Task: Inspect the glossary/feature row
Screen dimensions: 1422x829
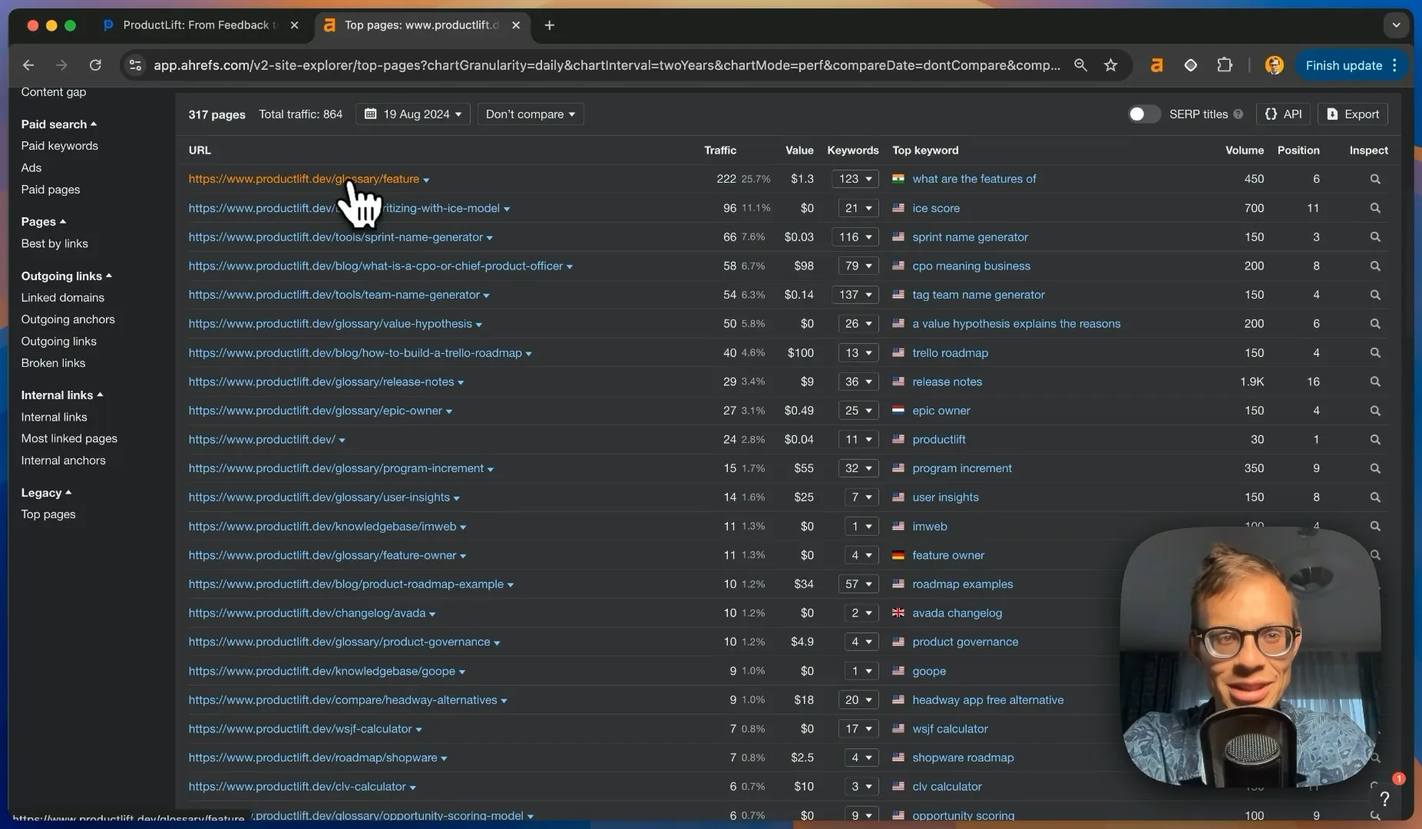Action: 1375,179
